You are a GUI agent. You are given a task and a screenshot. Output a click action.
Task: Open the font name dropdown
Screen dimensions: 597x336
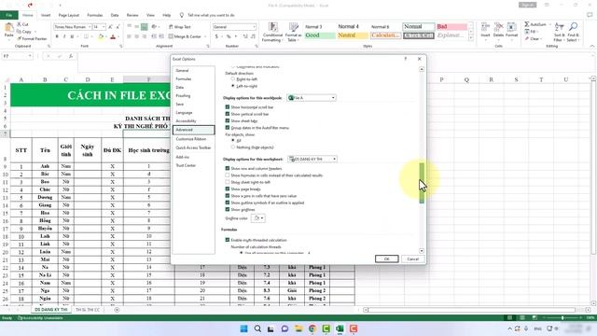90,27
